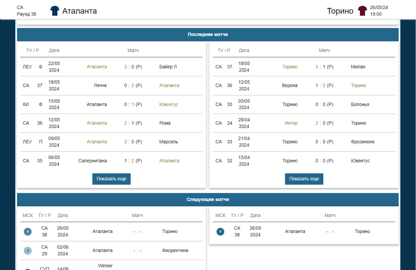Image resolution: width=416 pixels, height=270 pixels.
Task: Open Лечче 0:2 Аталанта score
Action: 133,85
